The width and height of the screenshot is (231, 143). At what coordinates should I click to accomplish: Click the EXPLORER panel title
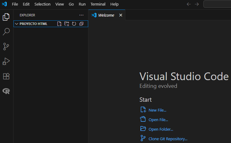(x=27, y=15)
